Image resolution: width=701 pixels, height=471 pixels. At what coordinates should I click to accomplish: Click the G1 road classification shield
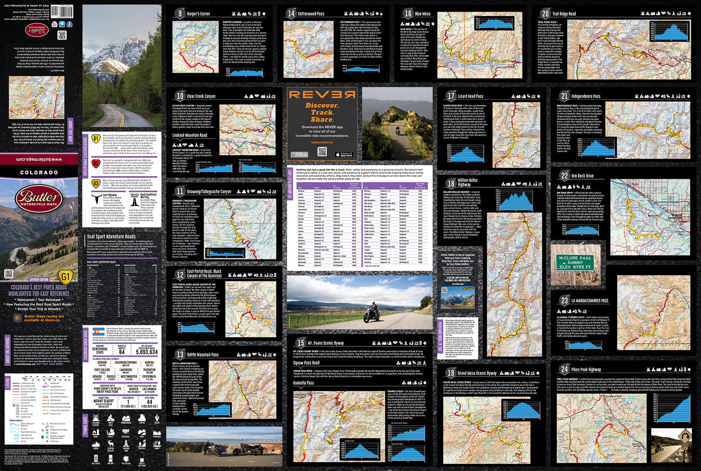pos(96,139)
